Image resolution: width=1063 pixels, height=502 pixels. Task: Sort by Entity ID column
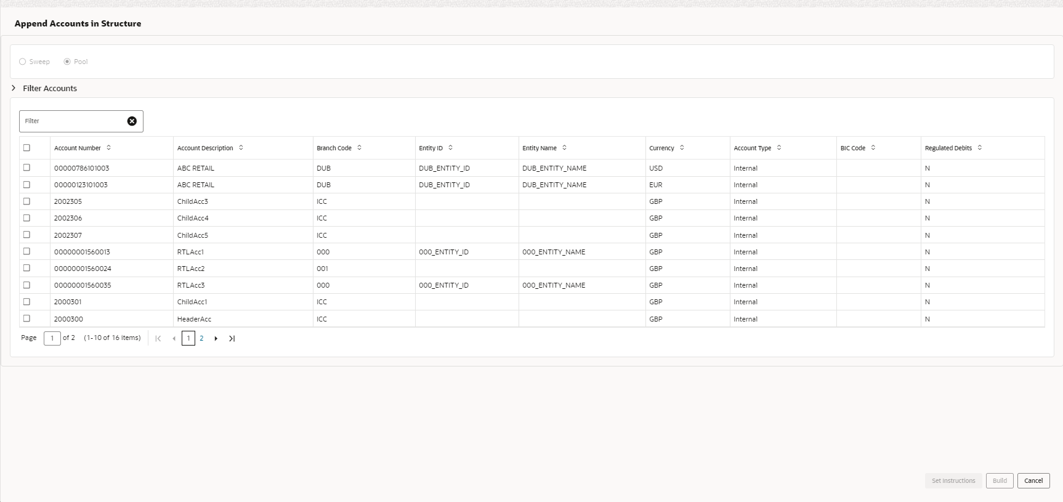click(x=450, y=148)
